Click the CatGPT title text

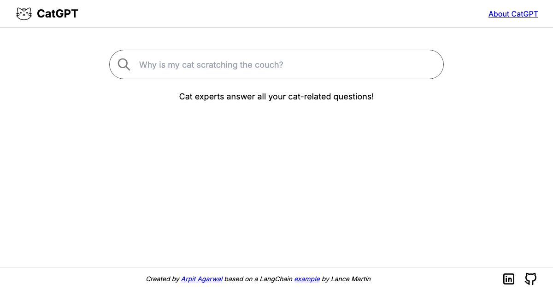58,14
